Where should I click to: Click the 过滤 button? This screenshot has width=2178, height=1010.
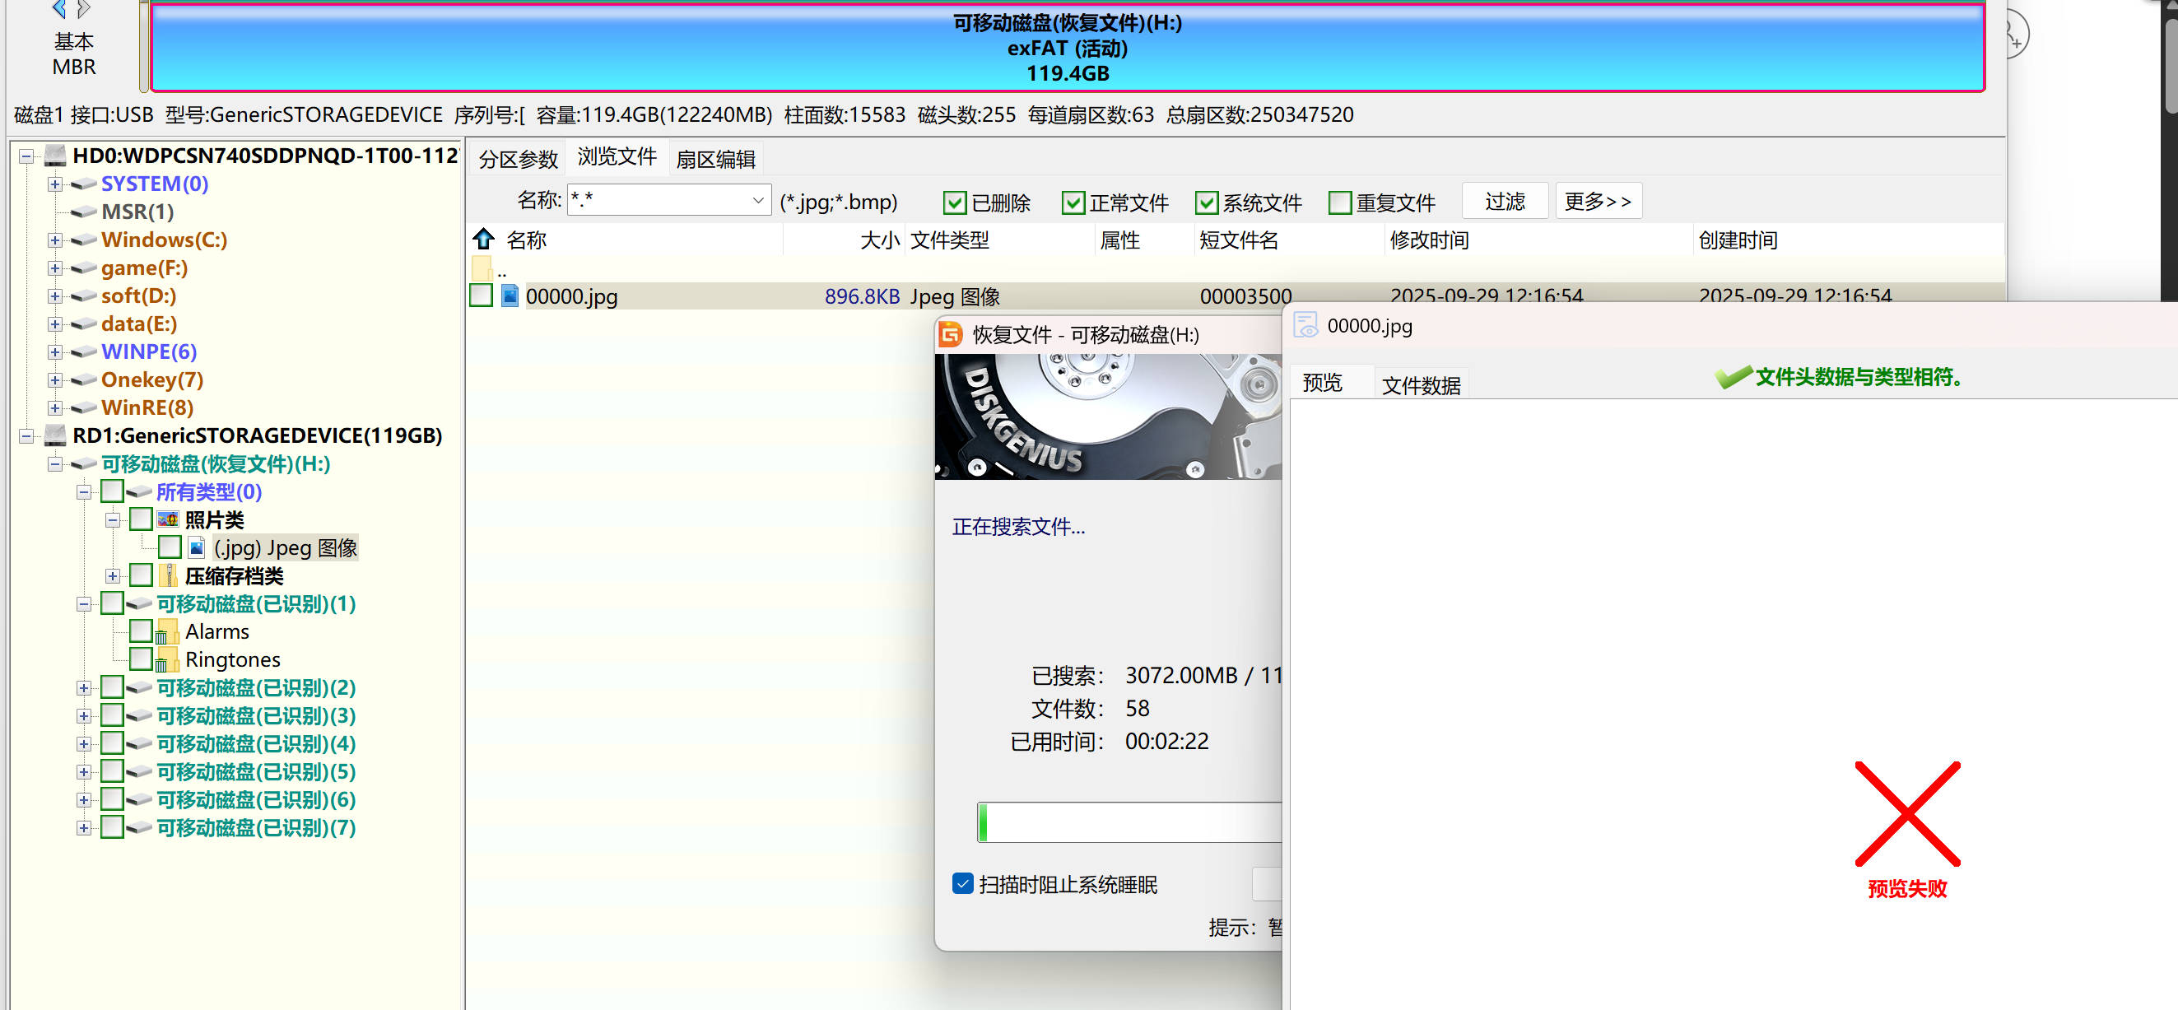coord(1504,201)
